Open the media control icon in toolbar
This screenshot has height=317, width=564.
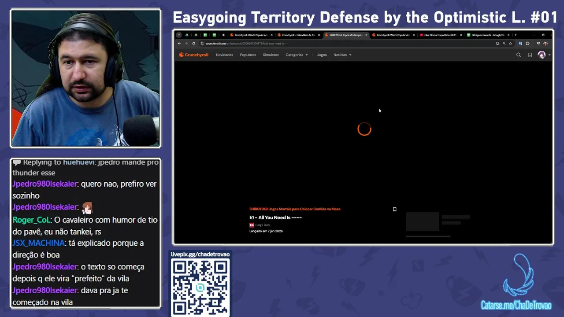click(538, 44)
